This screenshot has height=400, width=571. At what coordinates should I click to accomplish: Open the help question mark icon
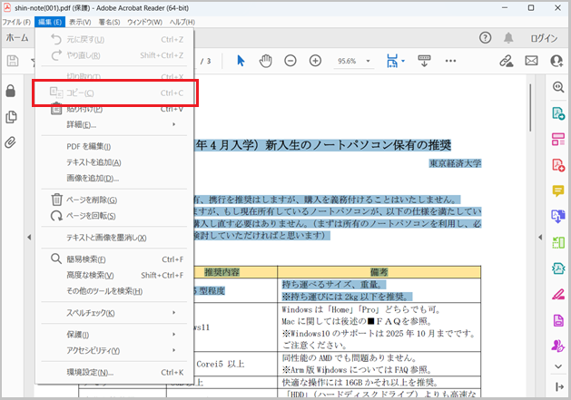click(x=485, y=37)
